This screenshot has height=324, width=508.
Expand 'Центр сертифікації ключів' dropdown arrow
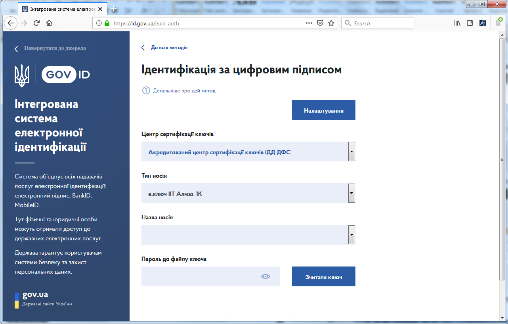351,151
